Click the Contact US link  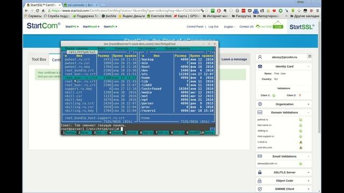(x=246, y=26)
